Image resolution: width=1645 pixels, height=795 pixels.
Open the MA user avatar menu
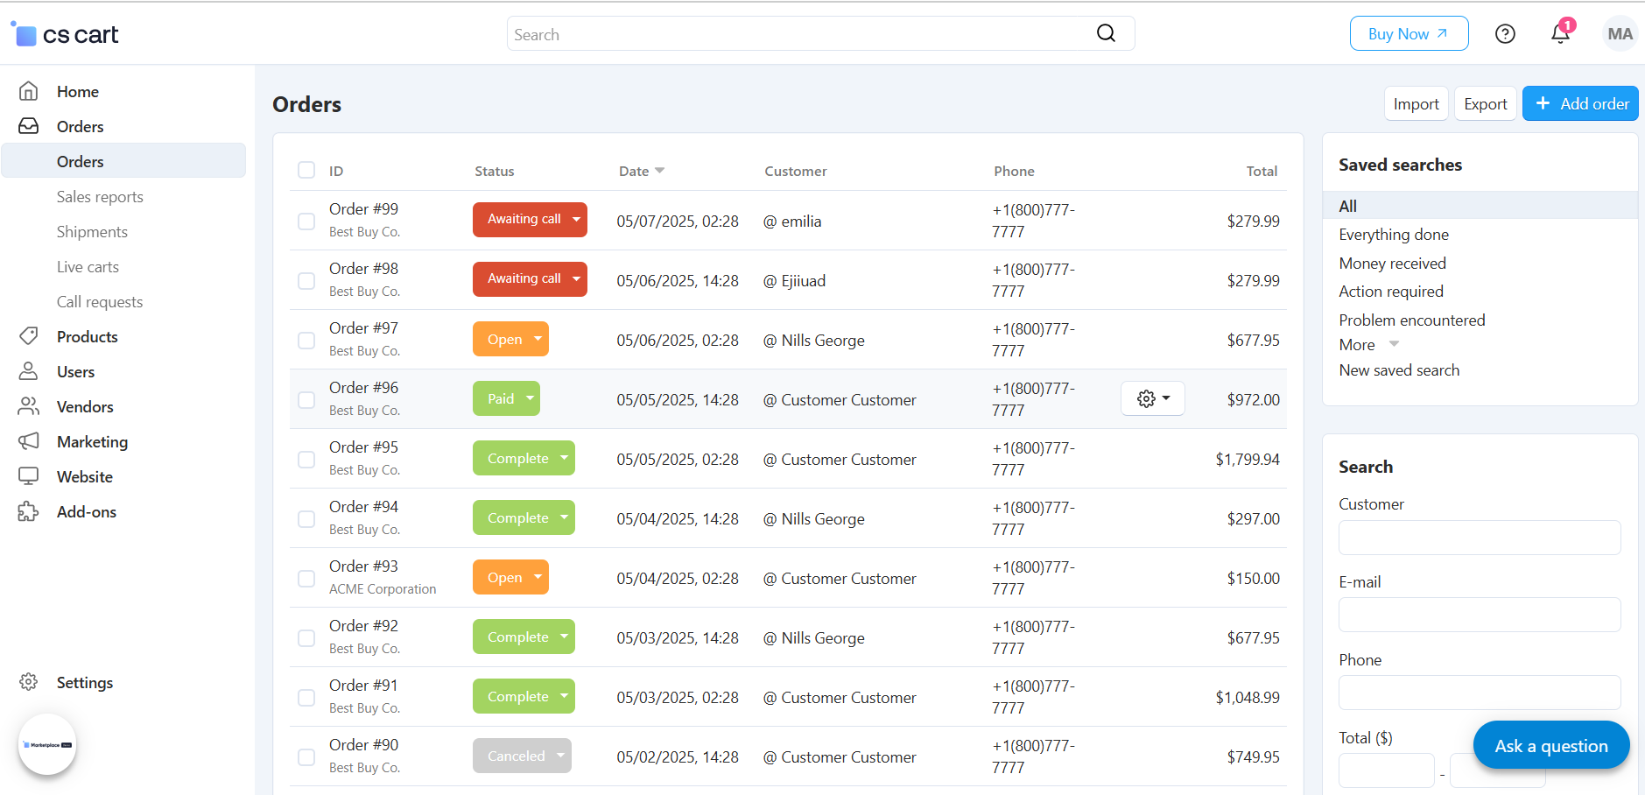pyautogui.click(x=1620, y=34)
